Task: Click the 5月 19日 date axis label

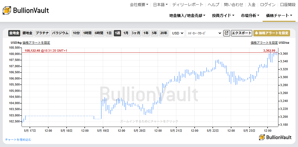Action: pyautogui.click(x=103, y=130)
